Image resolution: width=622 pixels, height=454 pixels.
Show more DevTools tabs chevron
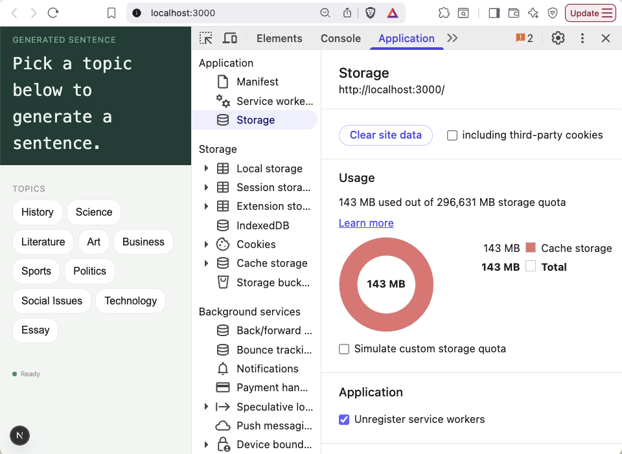452,38
